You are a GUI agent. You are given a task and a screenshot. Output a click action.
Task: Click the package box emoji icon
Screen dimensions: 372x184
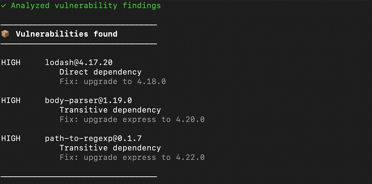[x=5, y=34]
